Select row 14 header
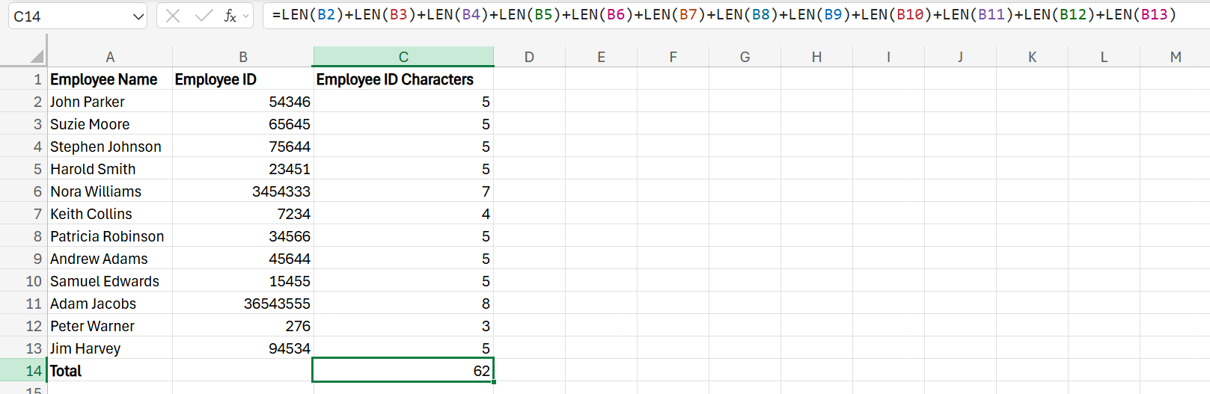 24,371
